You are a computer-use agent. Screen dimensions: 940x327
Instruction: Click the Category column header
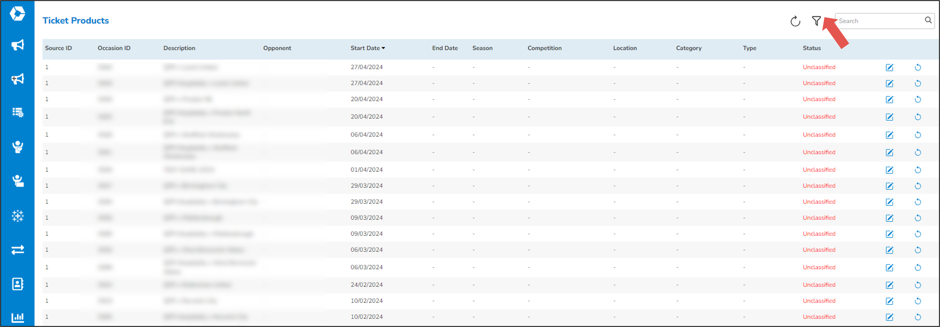(689, 48)
